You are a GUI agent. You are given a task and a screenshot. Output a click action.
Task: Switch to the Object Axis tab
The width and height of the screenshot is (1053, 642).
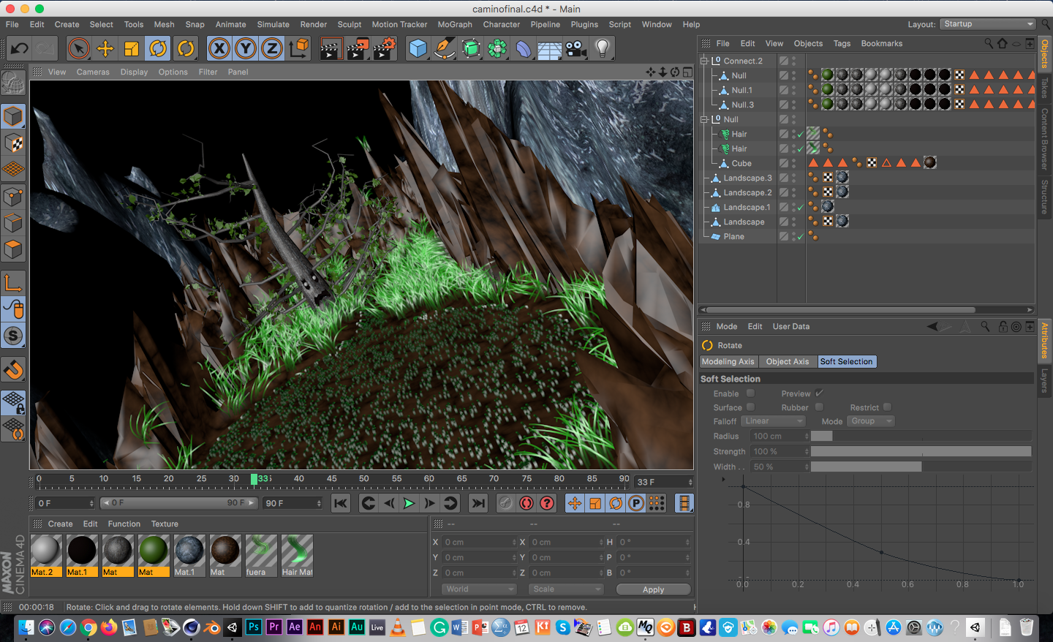coord(787,361)
